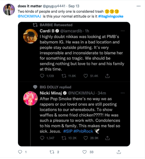Like Nicki Minaj's tweet with 28.9K likes

[x=85, y=138]
